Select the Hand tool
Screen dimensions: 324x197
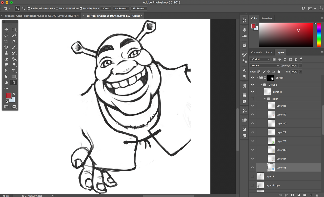[6, 82]
